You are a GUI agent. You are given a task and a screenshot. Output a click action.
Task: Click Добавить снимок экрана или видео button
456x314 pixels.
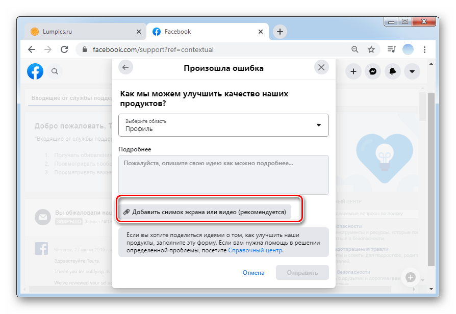[205, 212]
